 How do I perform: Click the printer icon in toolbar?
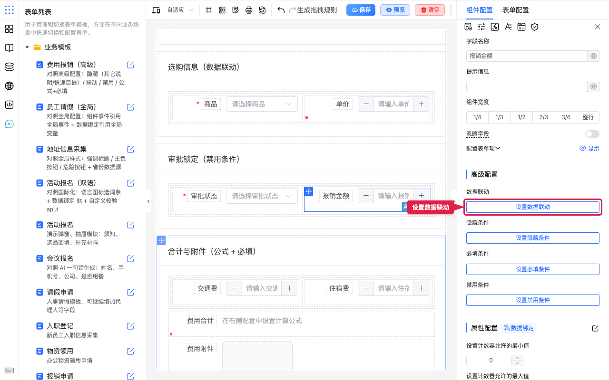tap(249, 10)
